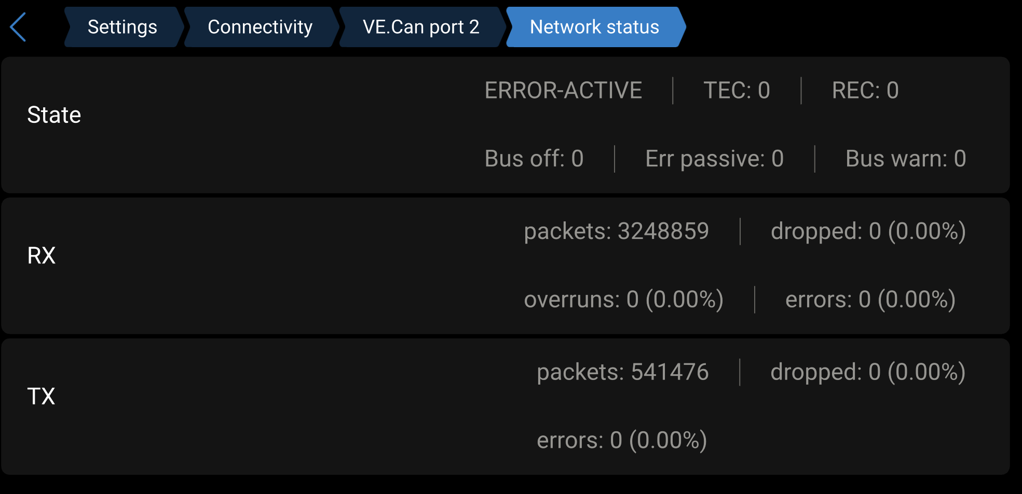1022x494 pixels.
Task: Select the Err passive: 0 value
Action: pyautogui.click(x=714, y=159)
